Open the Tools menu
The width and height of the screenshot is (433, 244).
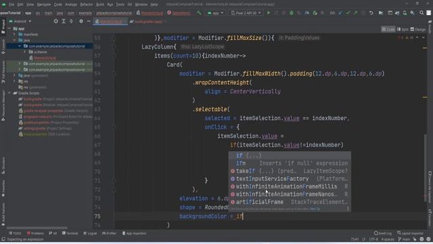pos(120,5)
